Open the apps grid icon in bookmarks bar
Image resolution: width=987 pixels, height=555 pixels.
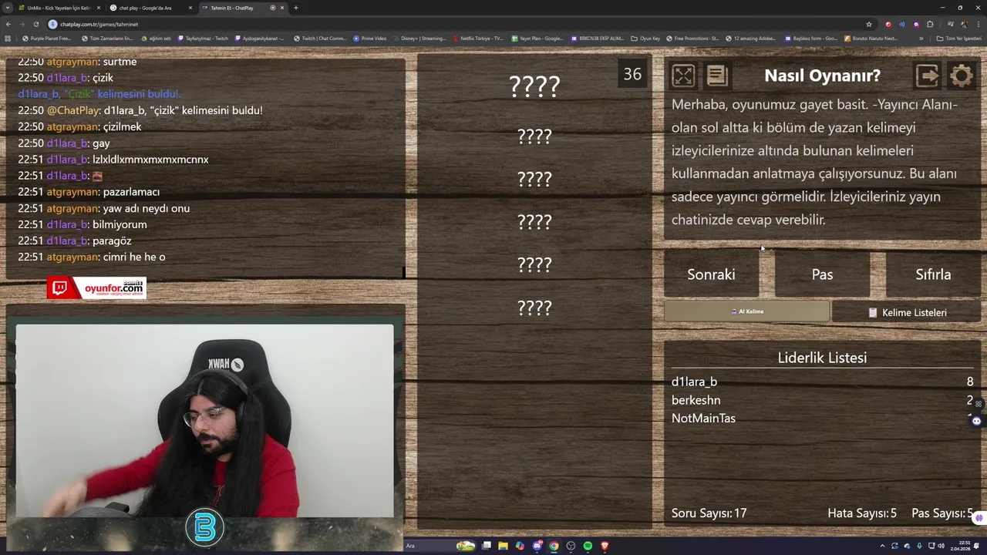pyautogui.click(x=8, y=38)
